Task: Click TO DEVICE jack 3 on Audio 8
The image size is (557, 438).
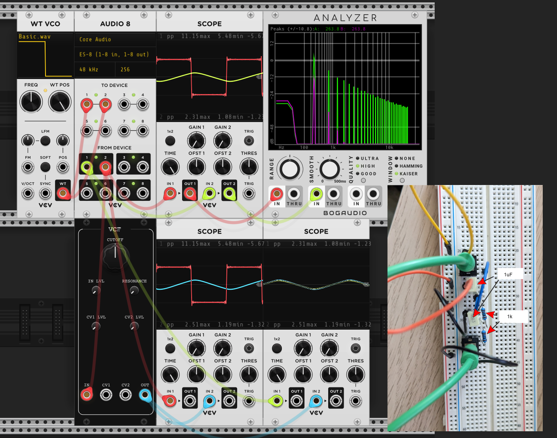Action: pos(124,104)
